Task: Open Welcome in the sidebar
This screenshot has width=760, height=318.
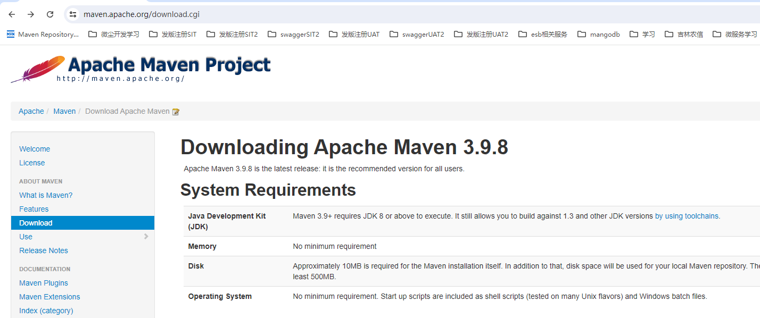Action: coord(35,149)
